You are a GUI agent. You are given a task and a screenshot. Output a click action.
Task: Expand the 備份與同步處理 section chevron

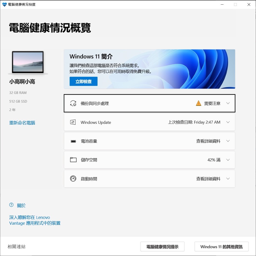coord(228,103)
